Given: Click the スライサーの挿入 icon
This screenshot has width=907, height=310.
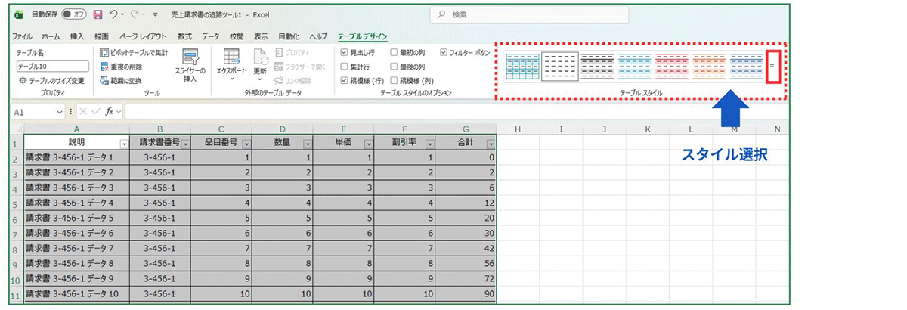Looking at the screenshot, I should pos(190,57).
